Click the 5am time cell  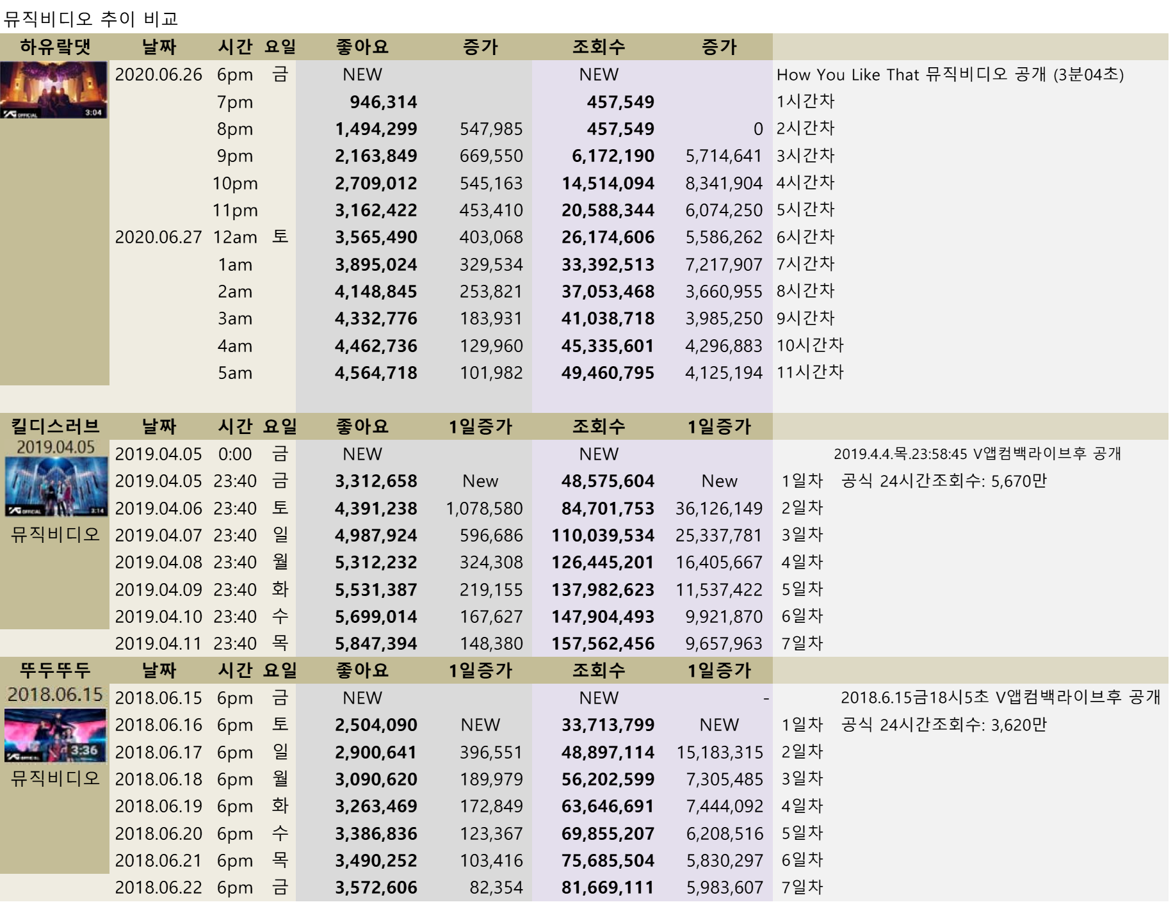tap(235, 373)
